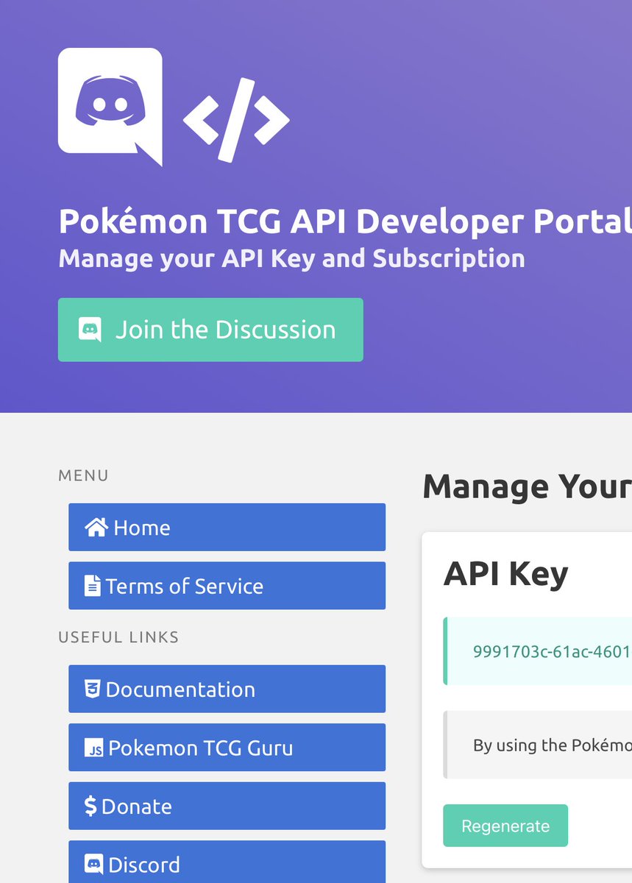Viewport: 632px width, 883px height.
Task: Open the Donate link
Action: pos(227,806)
